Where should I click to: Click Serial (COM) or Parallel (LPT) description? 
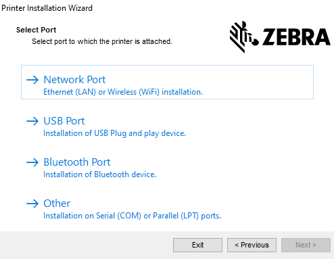pos(132,216)
